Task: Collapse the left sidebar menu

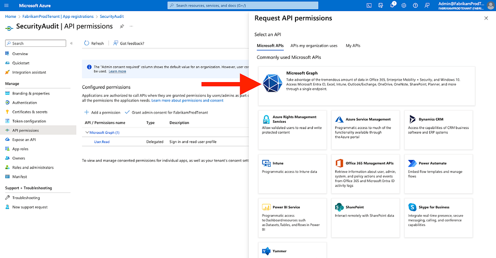Action: click(x=72, y=43)
